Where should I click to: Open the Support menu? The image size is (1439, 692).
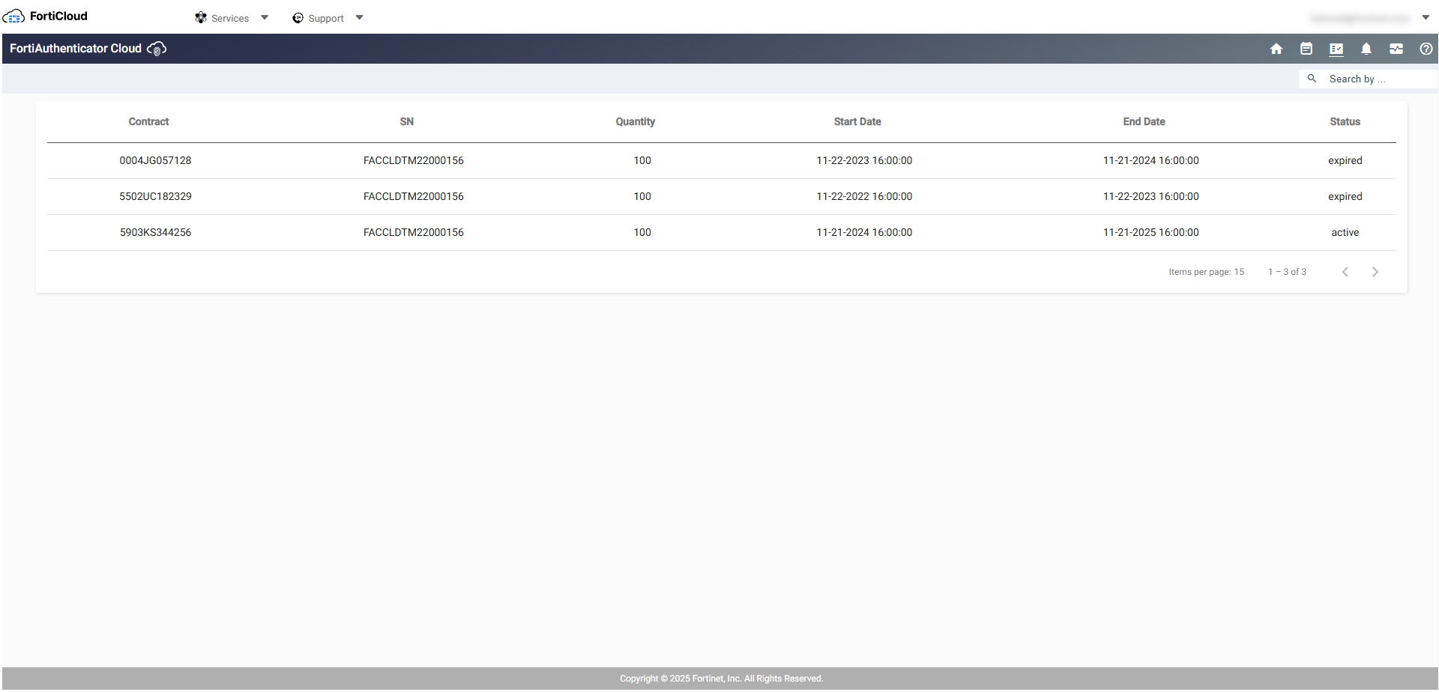click(x=327, y=18)
